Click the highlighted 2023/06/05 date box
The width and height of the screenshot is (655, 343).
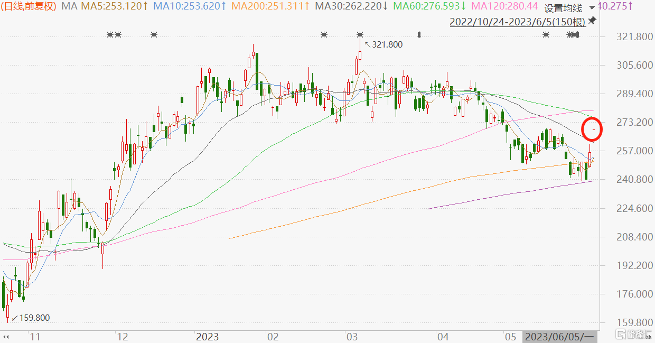point(560,337)
